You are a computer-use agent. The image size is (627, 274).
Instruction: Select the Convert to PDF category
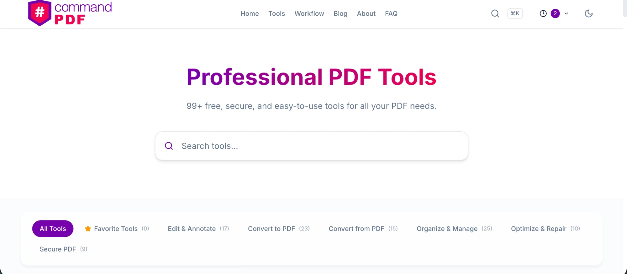pos(279,229)
